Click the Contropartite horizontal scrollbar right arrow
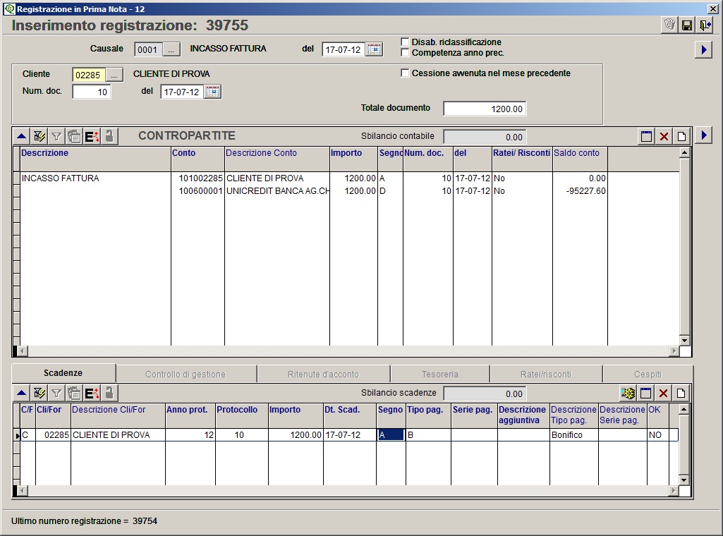The width and height of the screenshot is (723, 536). coord(674,351)
